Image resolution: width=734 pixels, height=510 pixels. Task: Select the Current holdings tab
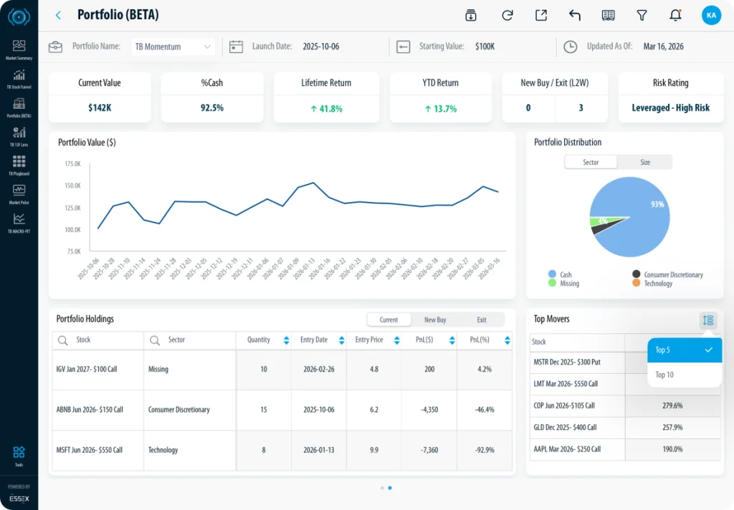[x=389, y=320]
